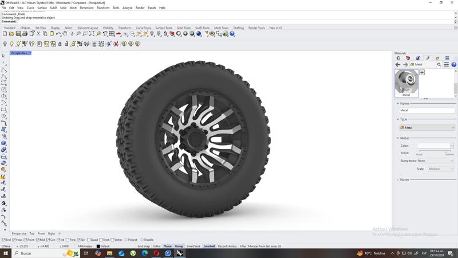The height and width of the screenshot is (258, 458).
Task: Select the Pan hand tool
Action: coord(65,34)
